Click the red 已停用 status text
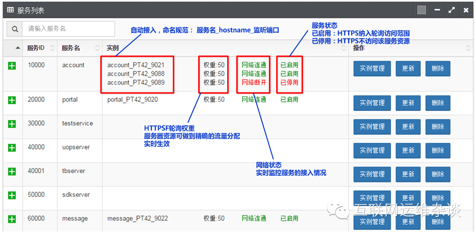476x234 pixels. [x=289, y=82]
